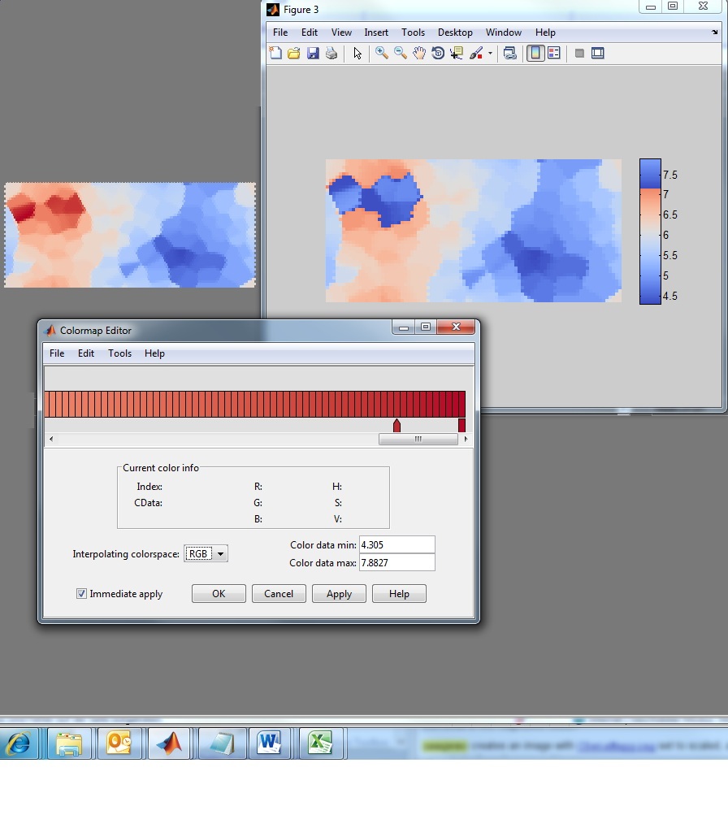Click Cancel in the Colormap Editor
The width and height of the screenshot is (728, 832).
[x=279, y=594]
